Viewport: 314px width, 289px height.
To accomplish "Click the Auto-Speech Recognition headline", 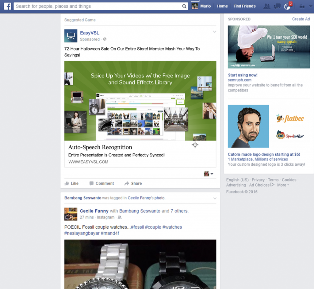I will [x=100, y=147].
